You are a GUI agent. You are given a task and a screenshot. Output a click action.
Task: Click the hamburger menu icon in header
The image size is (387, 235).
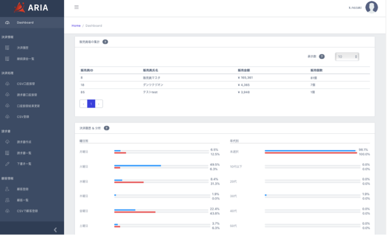(x=77, y=7)
